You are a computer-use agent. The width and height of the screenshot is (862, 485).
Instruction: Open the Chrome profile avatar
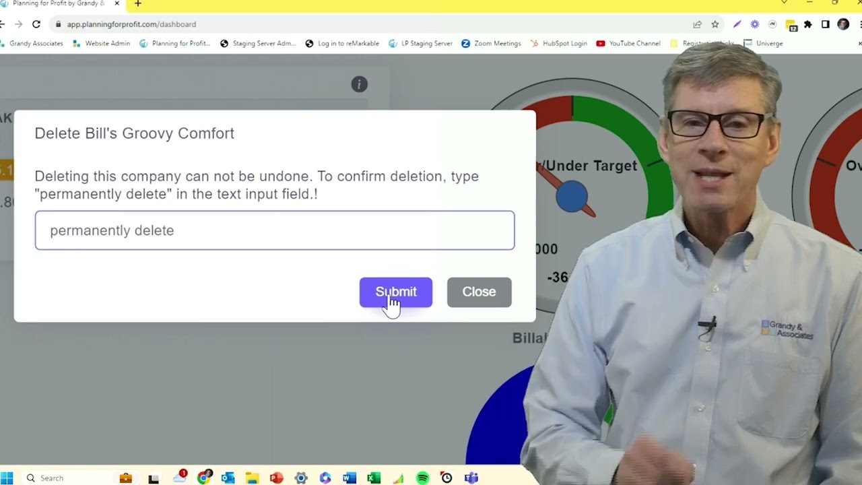pos(843,24)
